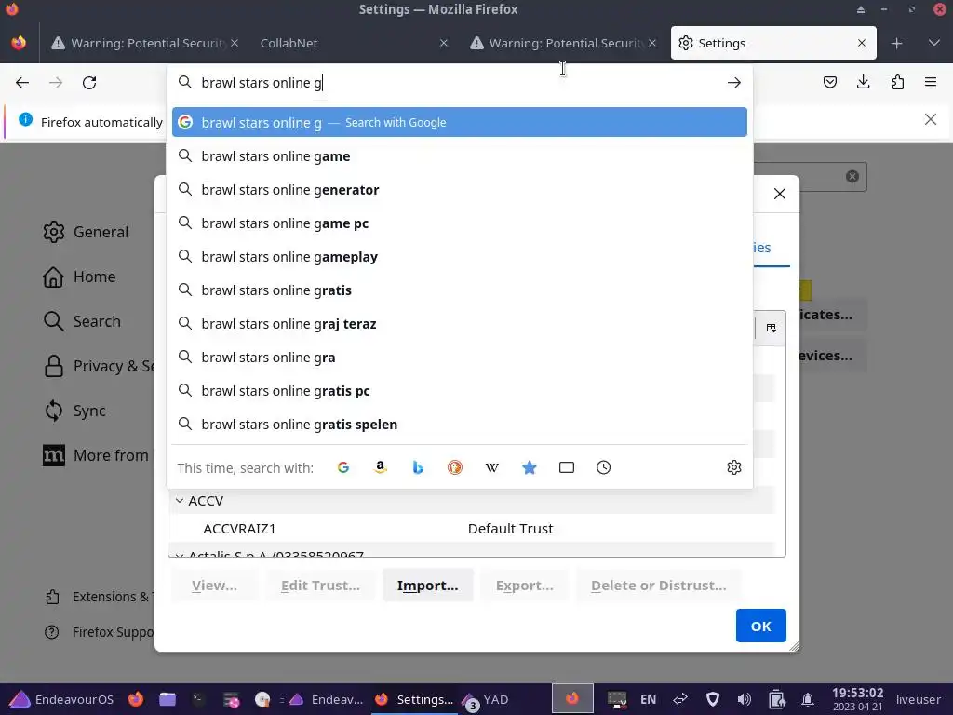
Task: Reload the current page
Action: pos(89,83)
